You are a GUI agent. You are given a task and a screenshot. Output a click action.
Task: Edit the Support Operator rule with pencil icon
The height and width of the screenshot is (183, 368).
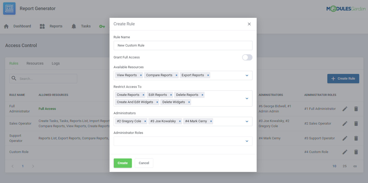[x=345, y=138]
